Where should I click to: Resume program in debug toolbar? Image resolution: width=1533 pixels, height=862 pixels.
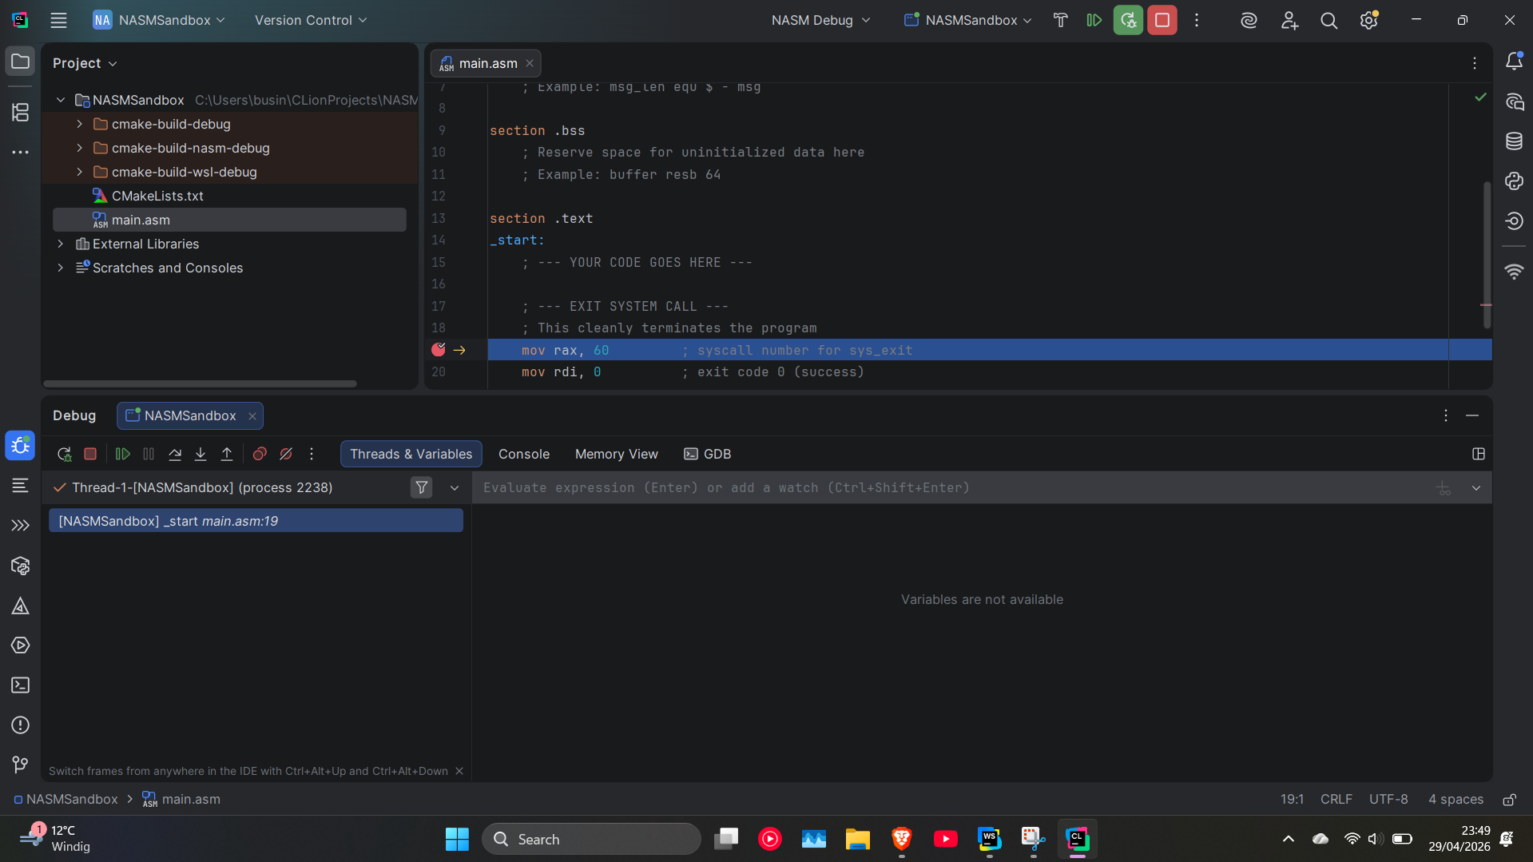pyautogui.click(x=122, y=454)
